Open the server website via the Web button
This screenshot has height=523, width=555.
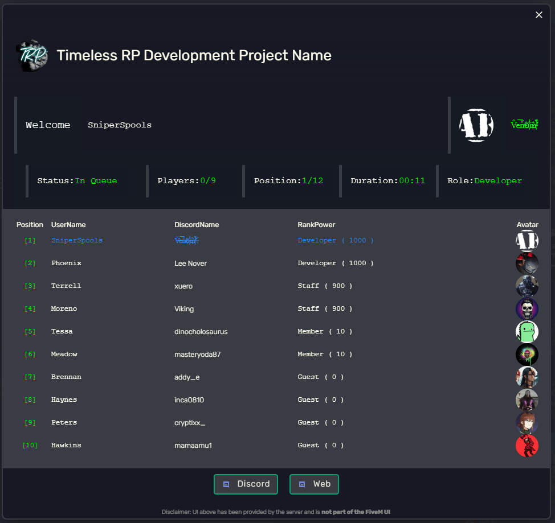tap(314, 484)
